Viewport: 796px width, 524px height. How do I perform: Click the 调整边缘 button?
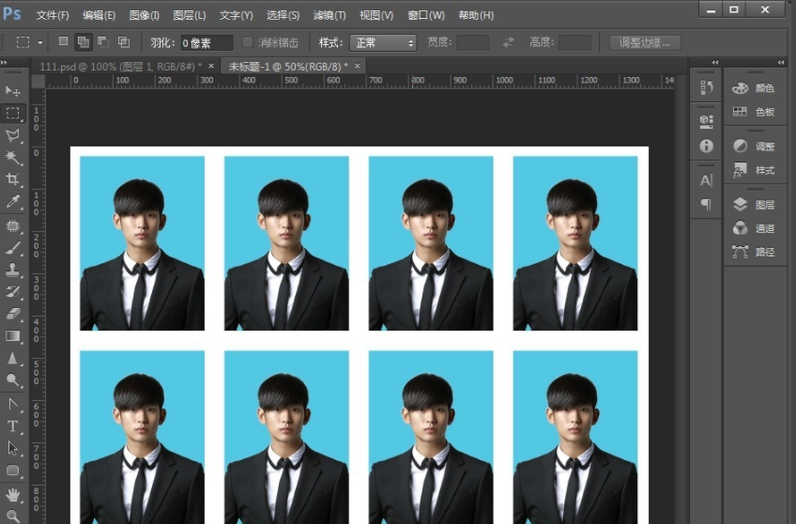[645, 43]
